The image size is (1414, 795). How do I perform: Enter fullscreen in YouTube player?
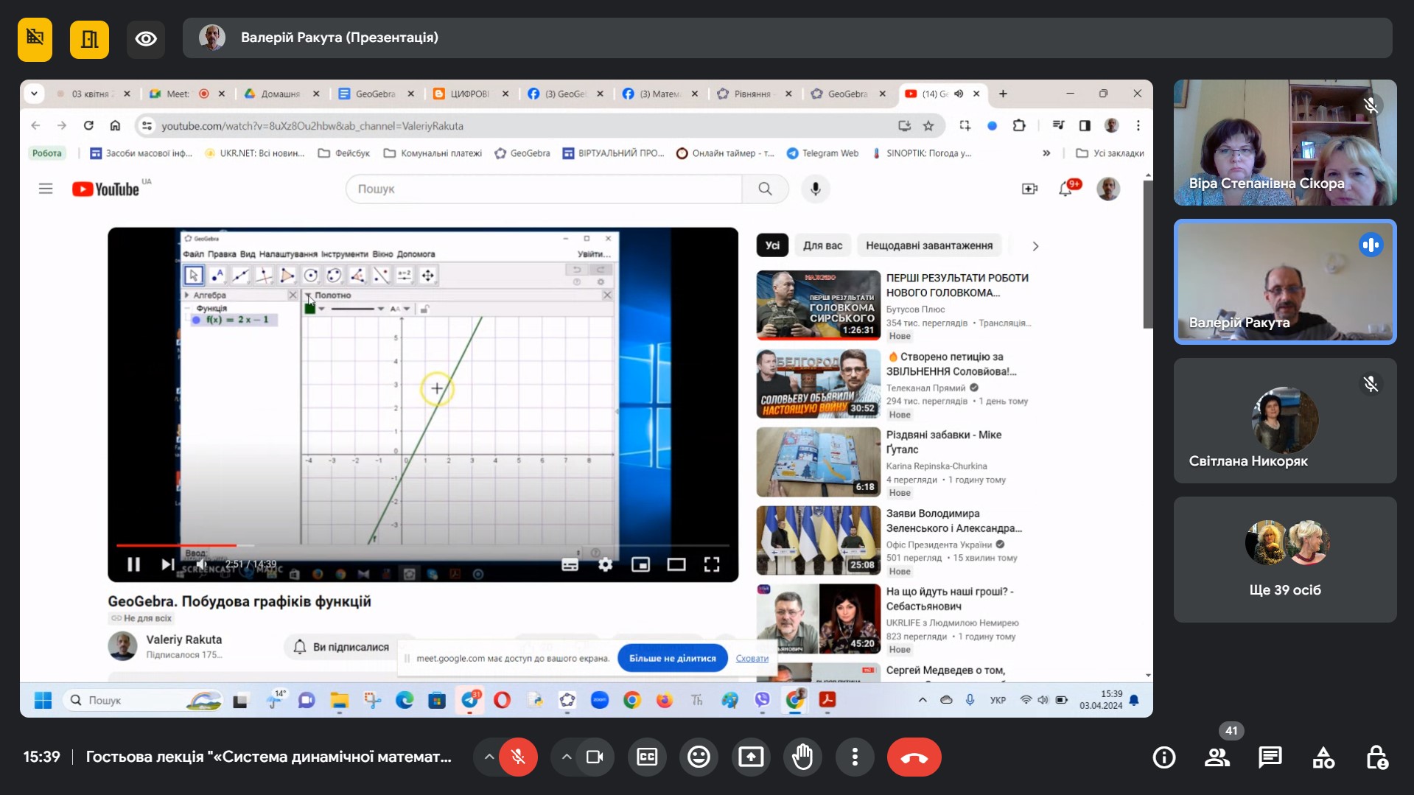[711, 564]
